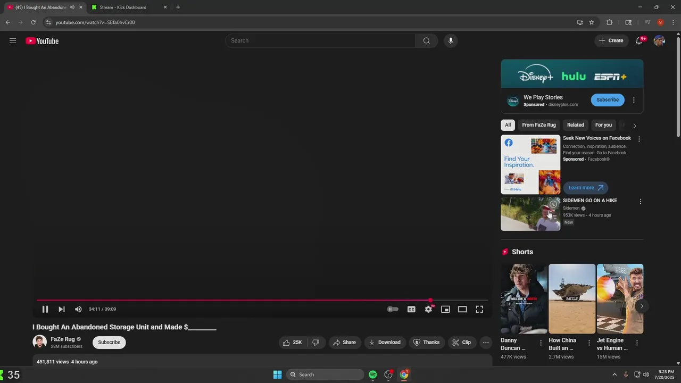Screen dimensions: 681x383
Task: Open the Danny Duncan short thumbnail
Action: [524, 298]
